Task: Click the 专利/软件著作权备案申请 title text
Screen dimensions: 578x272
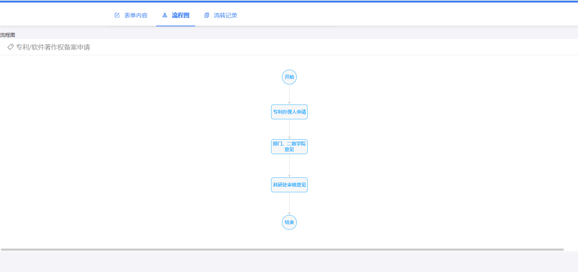Action: tap(53, 47)
